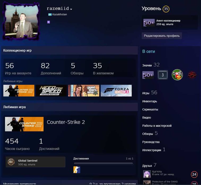Screen dimensions: 201x185
Task: Open the Grand Theft Auto V thumbnail
Action: (x=84, y=91)
